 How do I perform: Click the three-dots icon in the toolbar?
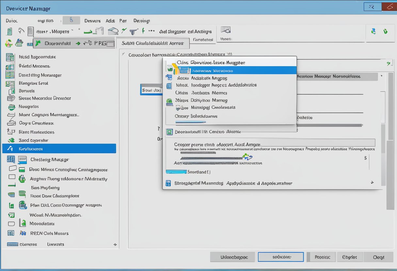click(151, 31)
